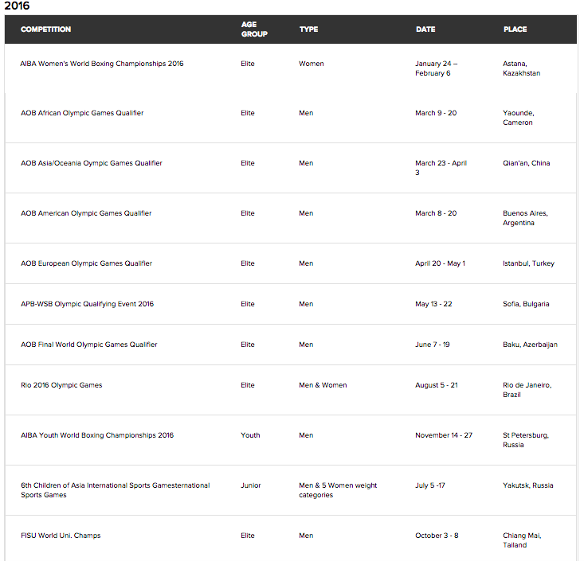The image size is (584, 561).
Task: Click the DATE column header
Action: [425, 29]
